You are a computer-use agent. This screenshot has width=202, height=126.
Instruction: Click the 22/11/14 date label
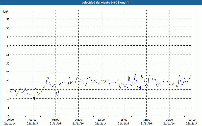192,123
